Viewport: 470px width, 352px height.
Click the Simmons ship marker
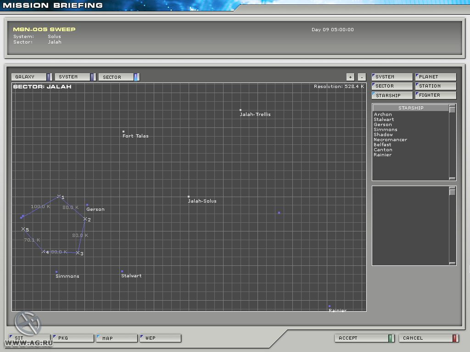coord(56,272)
